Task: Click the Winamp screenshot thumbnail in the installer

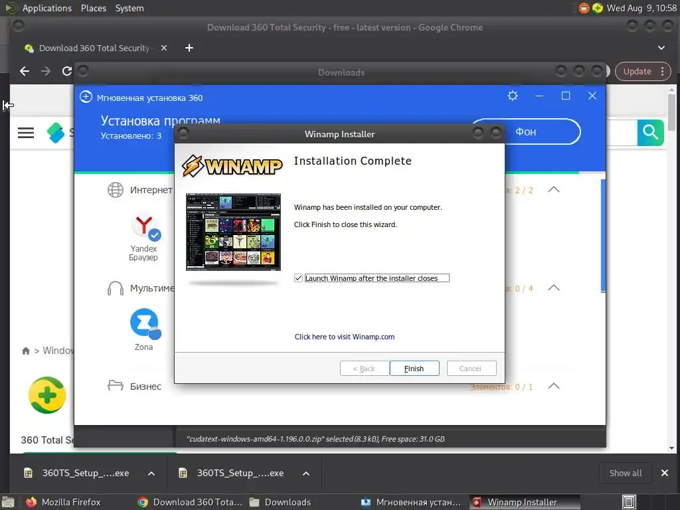Action: [233, 232]
